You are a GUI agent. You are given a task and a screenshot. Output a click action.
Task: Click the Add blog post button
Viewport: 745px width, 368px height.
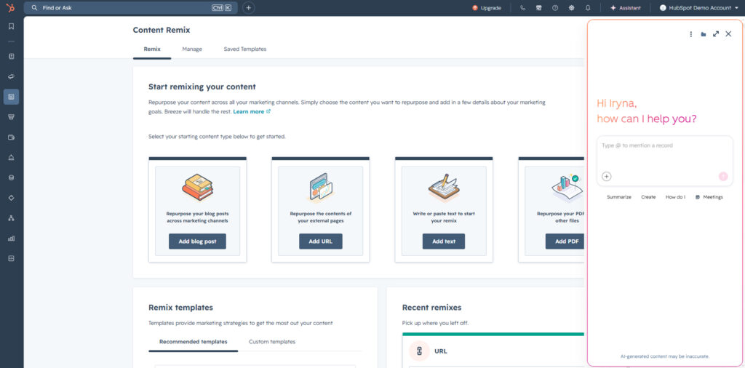197,241
